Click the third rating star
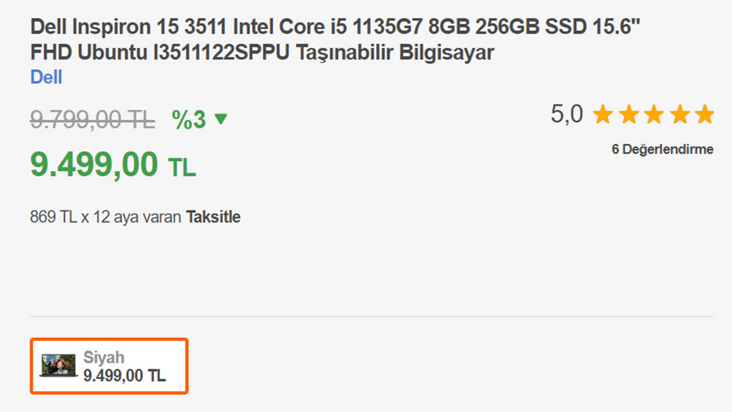Viewport: 732px width, 412px height. pos(654,114)
